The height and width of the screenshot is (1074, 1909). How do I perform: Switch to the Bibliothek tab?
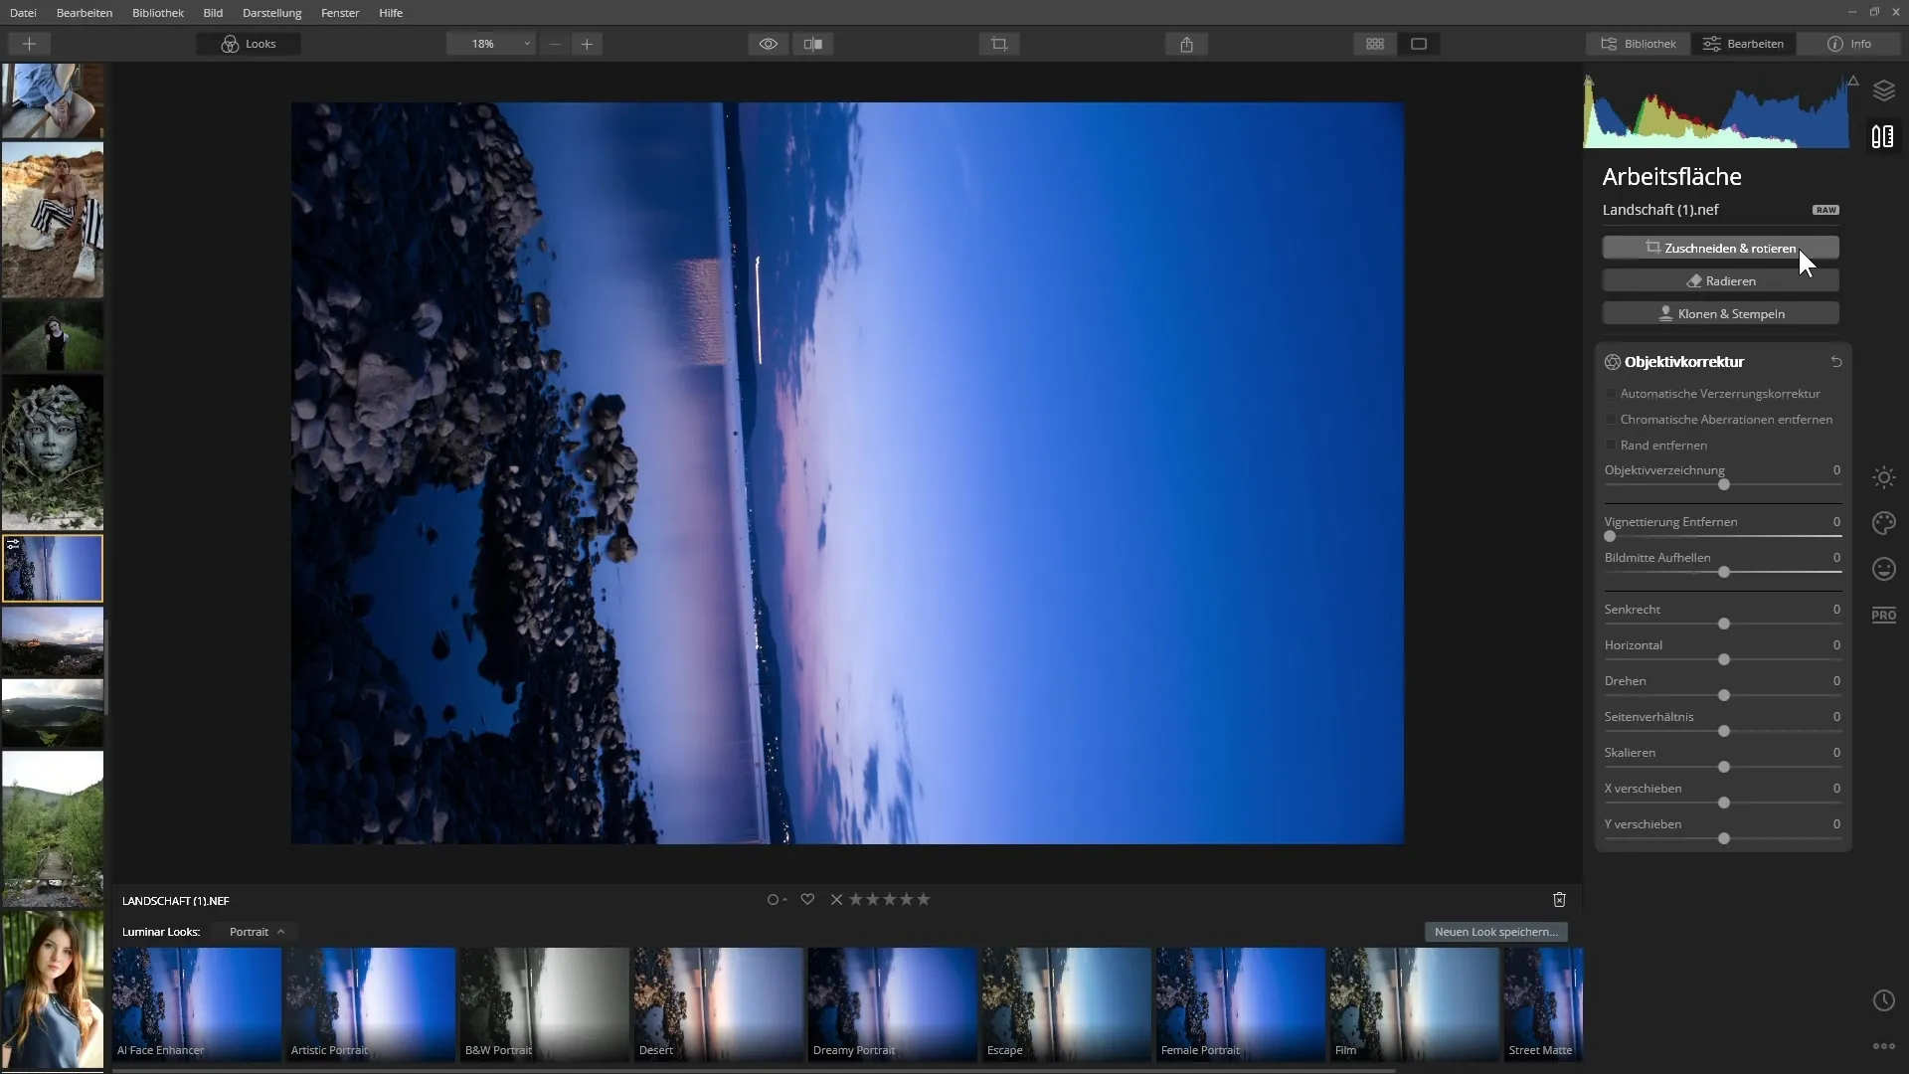pos(1639,44)
